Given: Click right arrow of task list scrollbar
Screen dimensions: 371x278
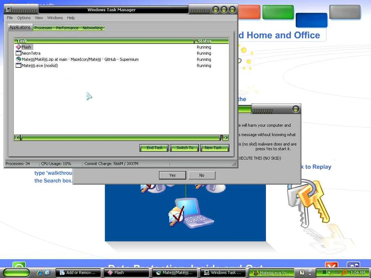Looking at the screenshot, I should click(x=225, y=138).
